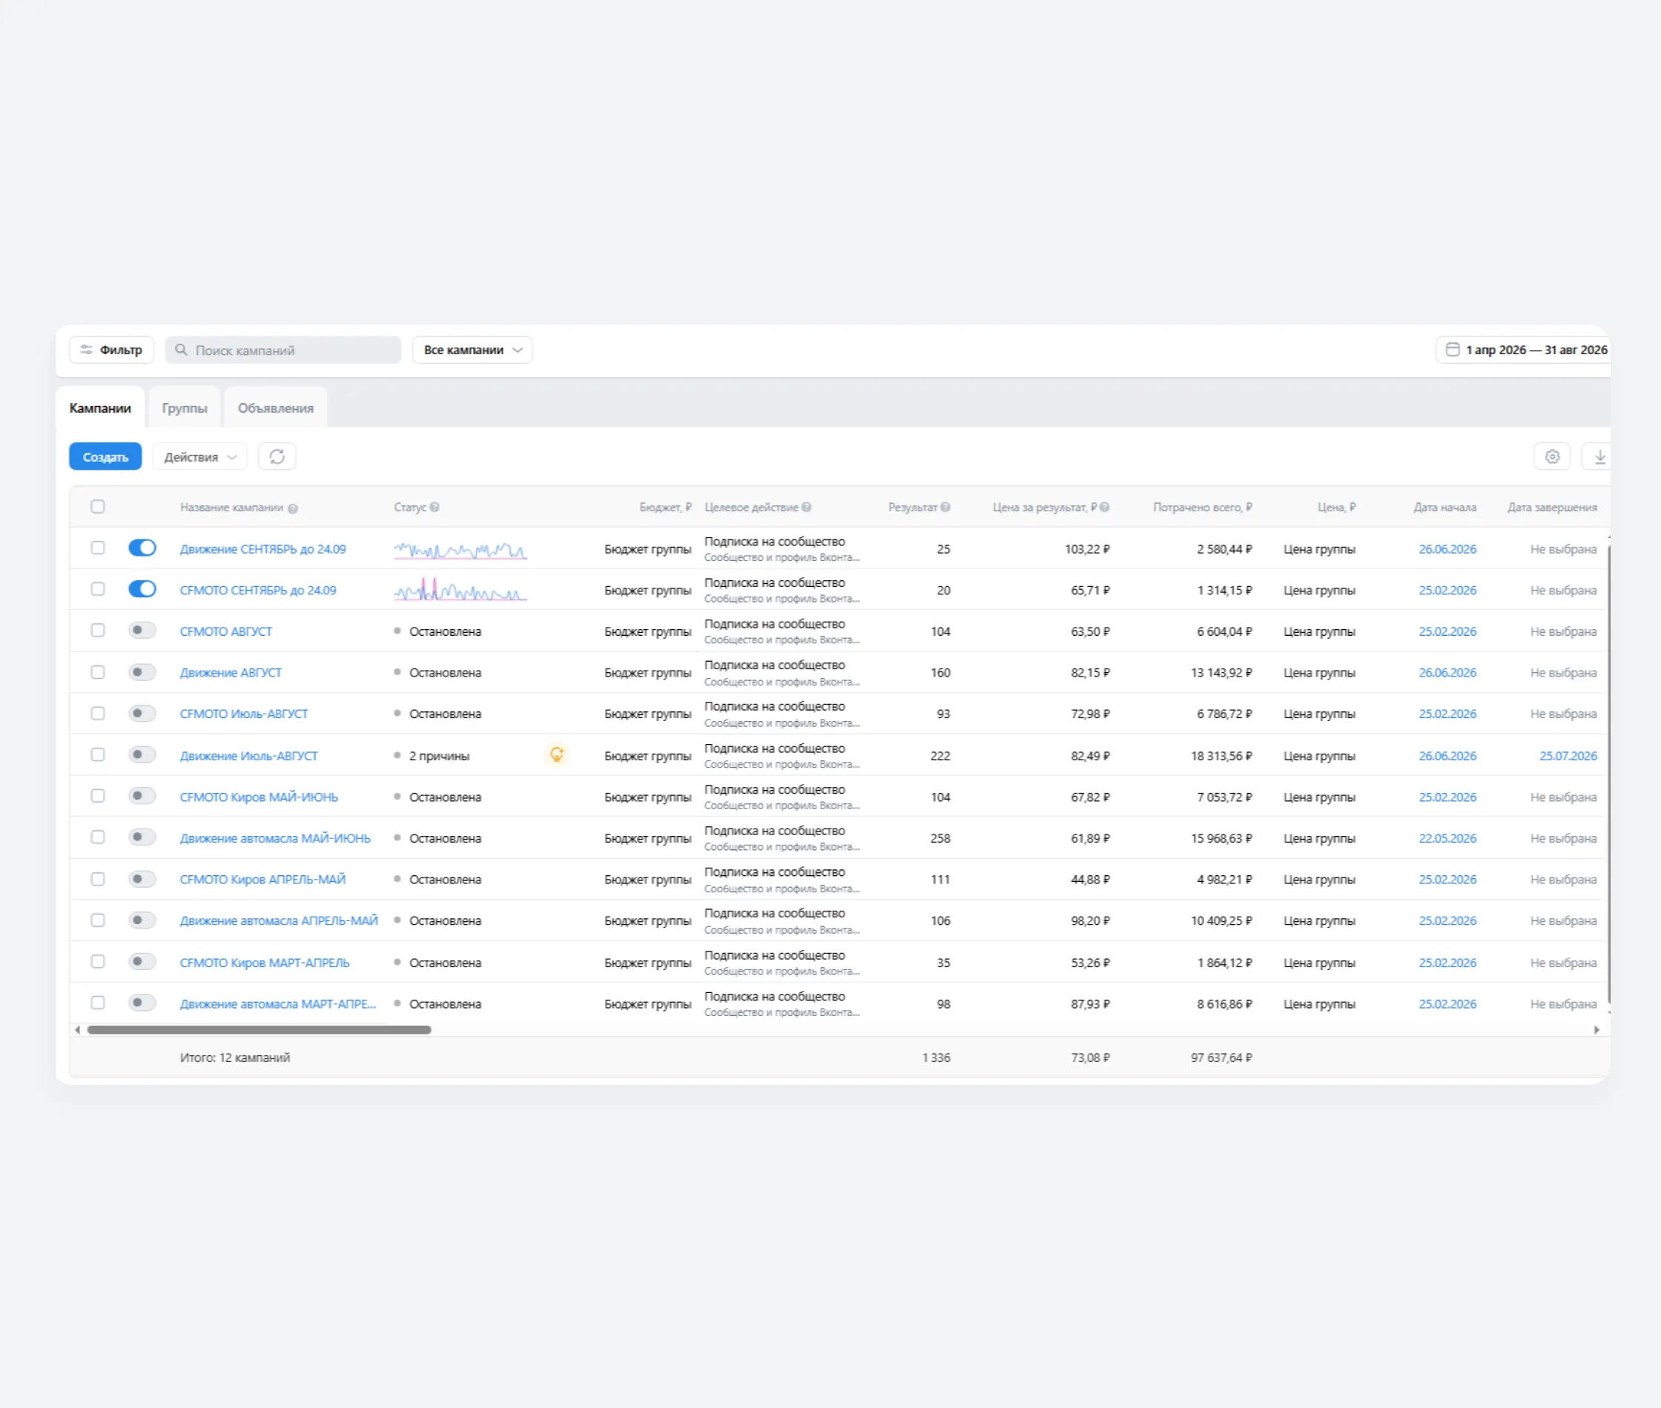Open the Фильтр button
This screenshot has height=1408, width=1661.
(112, 350)
